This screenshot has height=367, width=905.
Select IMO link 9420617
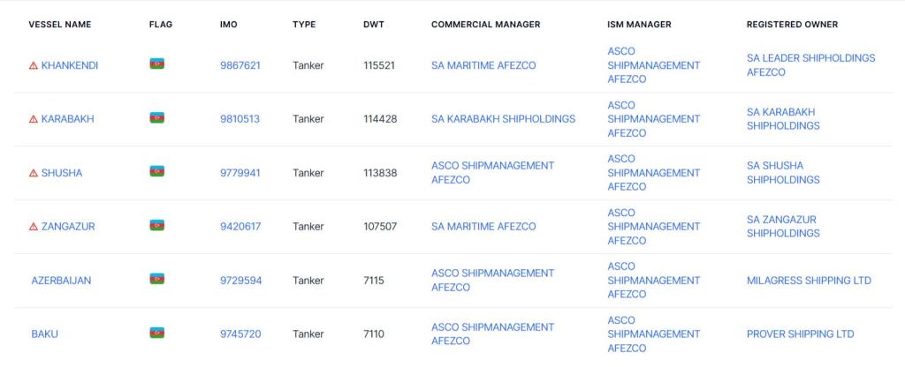(240, 227)
